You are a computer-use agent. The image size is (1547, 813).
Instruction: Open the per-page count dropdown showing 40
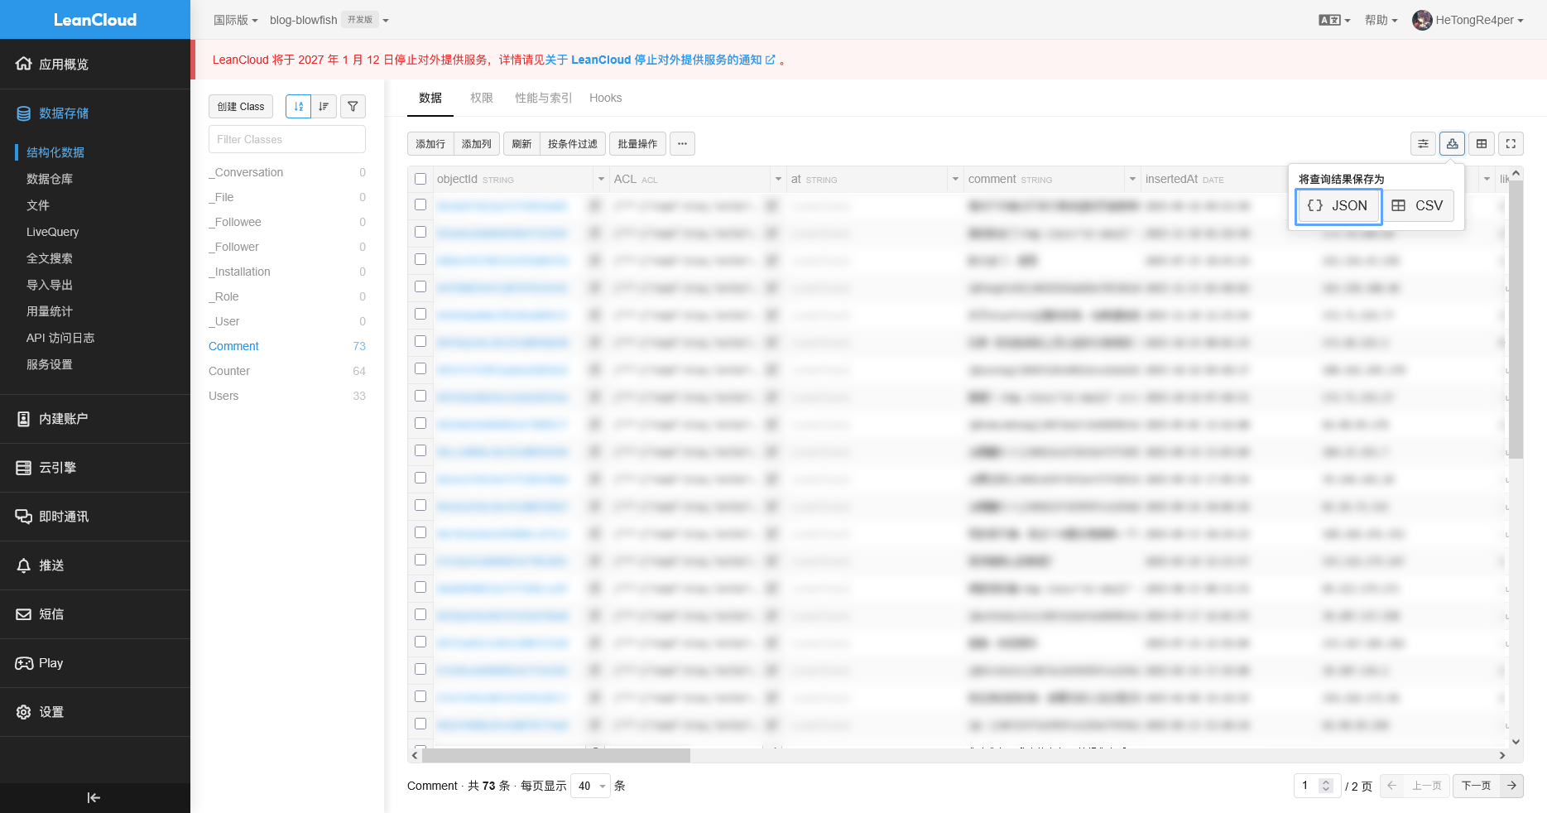coord(591,786)
